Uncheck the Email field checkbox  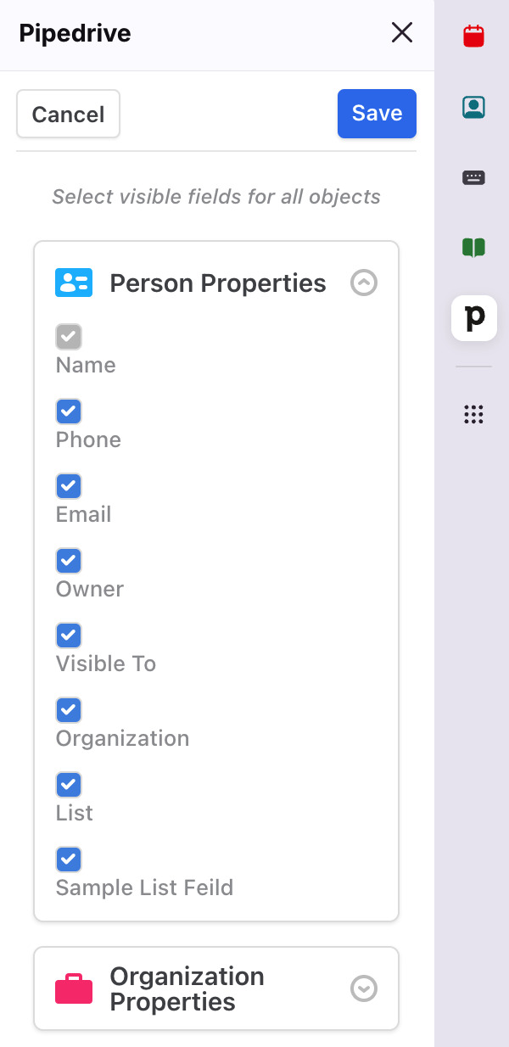point(69,486)
